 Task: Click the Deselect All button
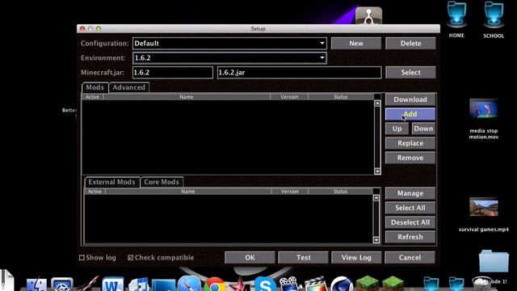[x=410, y=222]
